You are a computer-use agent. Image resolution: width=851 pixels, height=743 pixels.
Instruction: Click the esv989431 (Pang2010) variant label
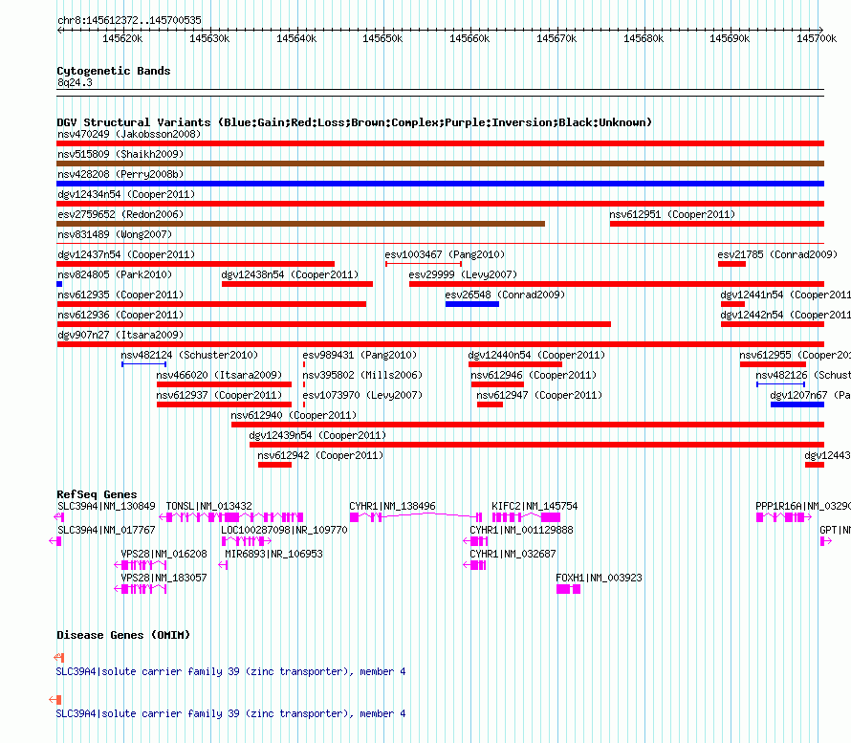(360, 355)
